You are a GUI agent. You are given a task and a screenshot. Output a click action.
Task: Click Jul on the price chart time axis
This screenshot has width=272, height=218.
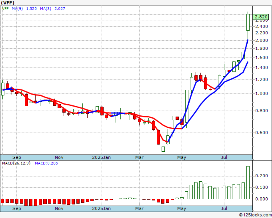tap(224, 157)
